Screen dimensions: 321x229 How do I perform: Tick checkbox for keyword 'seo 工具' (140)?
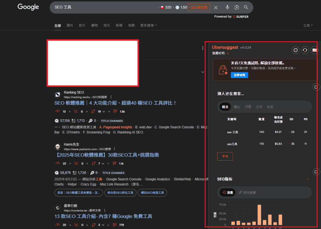tap(223, 132)
